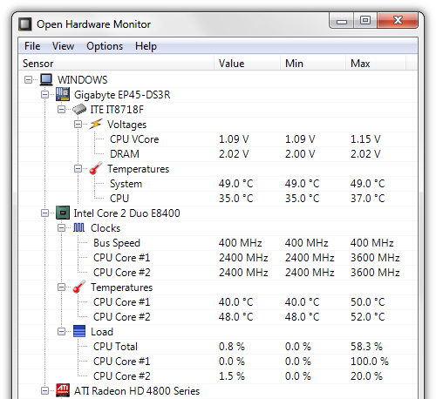This screenshot has width=436, height=399.
Task: Open the File menu
Action: [x=32, y=46]
